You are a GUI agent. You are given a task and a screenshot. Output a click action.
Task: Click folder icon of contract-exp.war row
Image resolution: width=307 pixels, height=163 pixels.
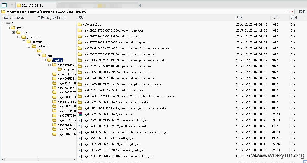[x=80, y=90]
